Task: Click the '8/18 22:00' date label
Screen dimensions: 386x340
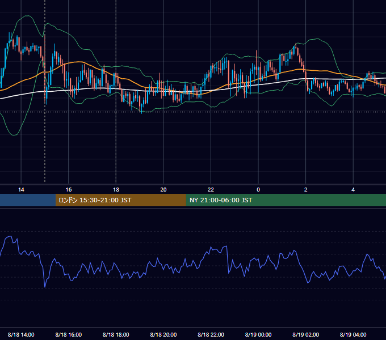Action: pyautogui.click(x=211, y=334)
